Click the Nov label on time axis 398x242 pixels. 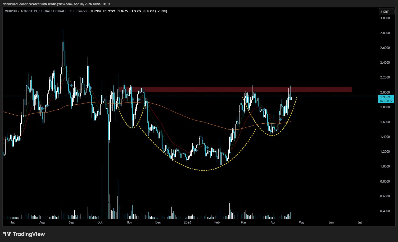pyautogui.click(x=129, y=222)
